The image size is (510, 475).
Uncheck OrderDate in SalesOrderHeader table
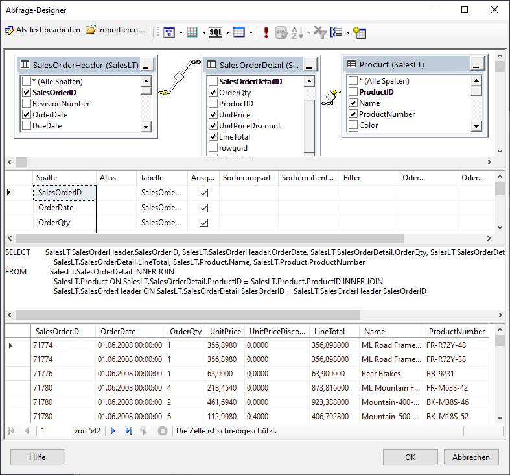pos(27,115)
